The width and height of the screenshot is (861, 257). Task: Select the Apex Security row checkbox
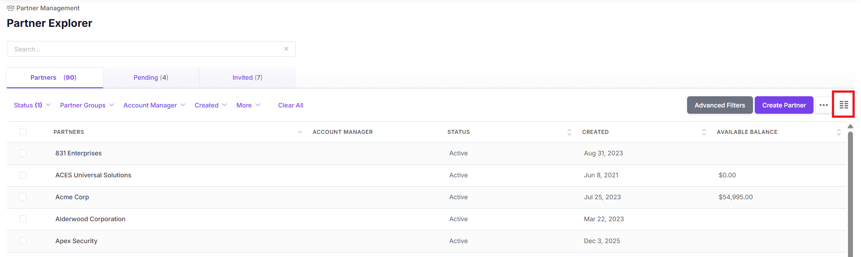pyautogui.click(x=23, y=241)
